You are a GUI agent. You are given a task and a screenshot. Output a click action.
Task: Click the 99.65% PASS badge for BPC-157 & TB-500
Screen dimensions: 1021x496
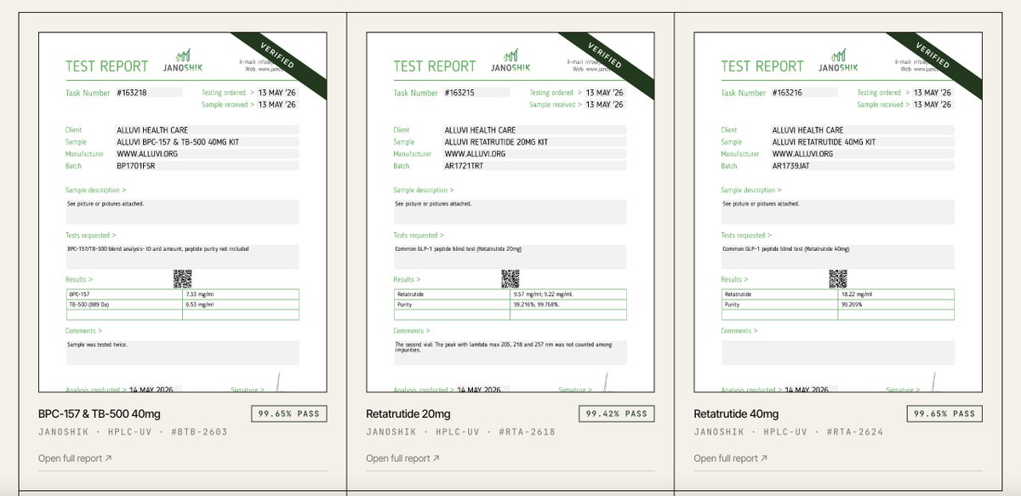coord(289,414)
